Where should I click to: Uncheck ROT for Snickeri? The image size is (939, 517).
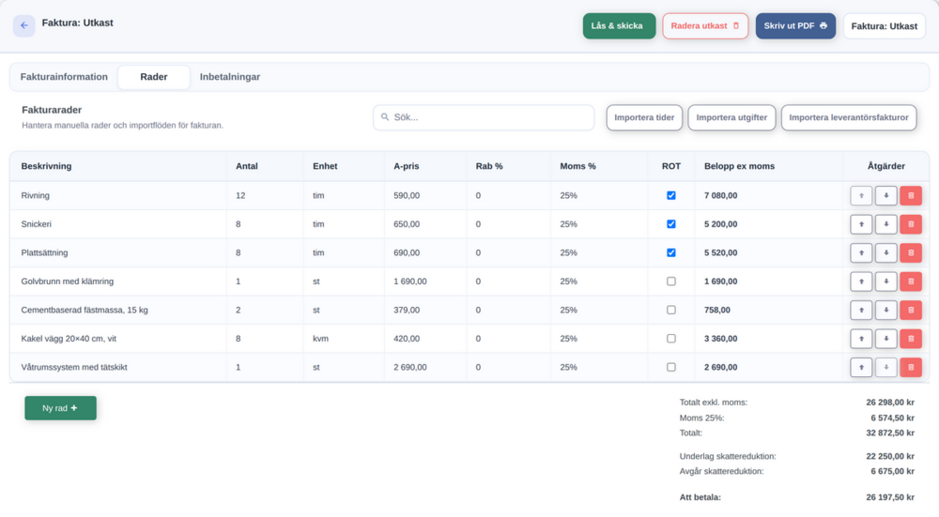(671, 224)
